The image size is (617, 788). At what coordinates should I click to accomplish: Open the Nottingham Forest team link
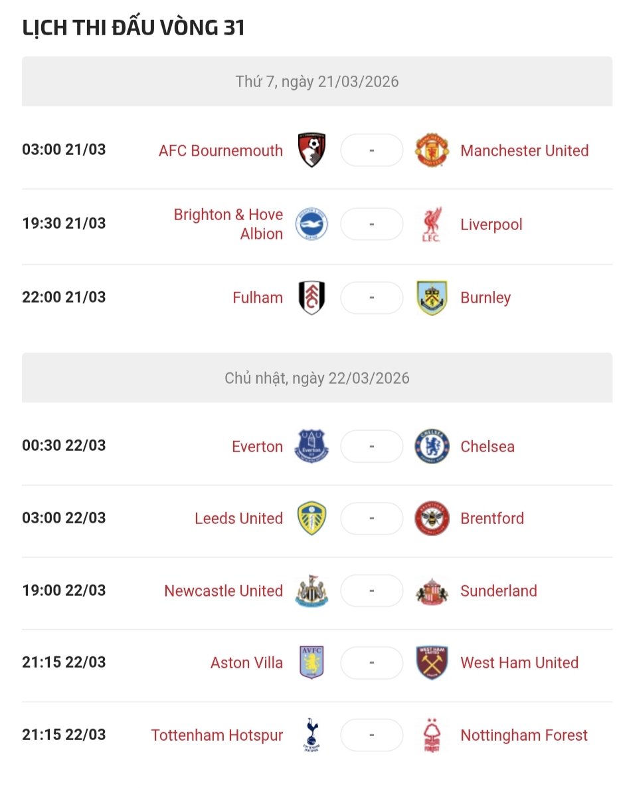click(524, 735)
